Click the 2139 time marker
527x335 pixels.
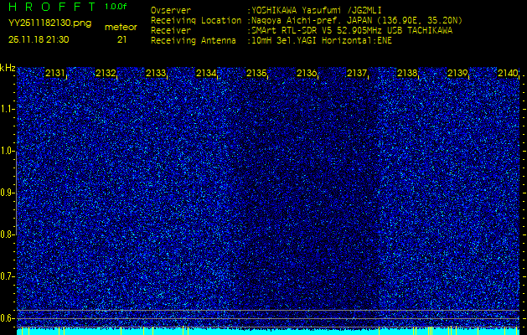(457, 73)
